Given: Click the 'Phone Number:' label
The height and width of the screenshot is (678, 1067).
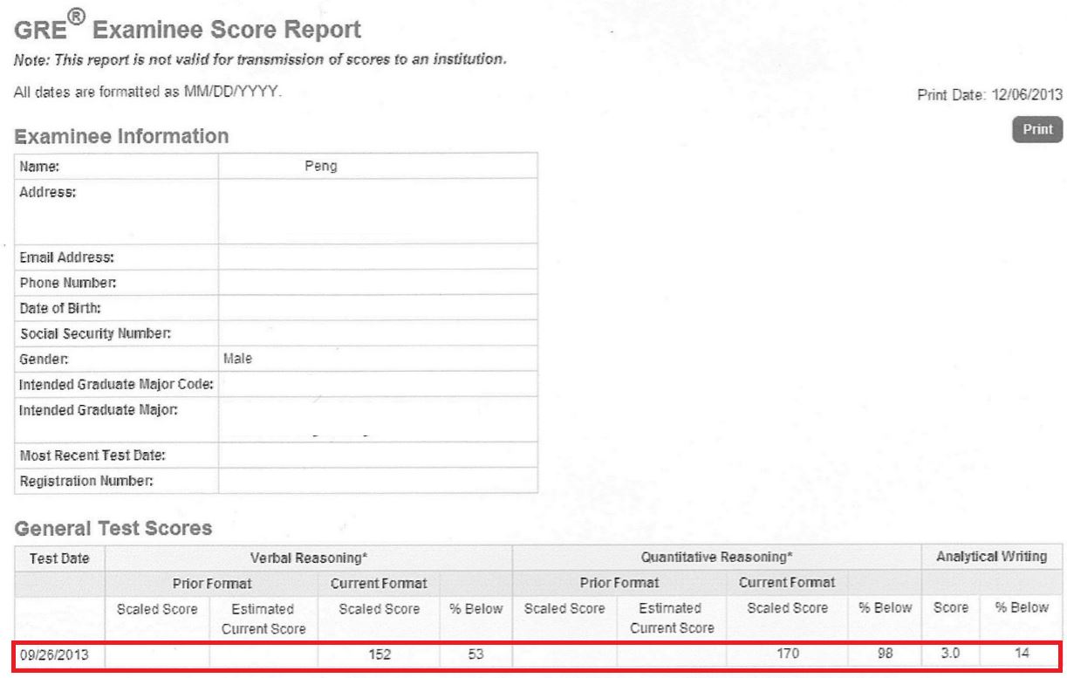Looking at the screenshot, I should coord(67,283).
